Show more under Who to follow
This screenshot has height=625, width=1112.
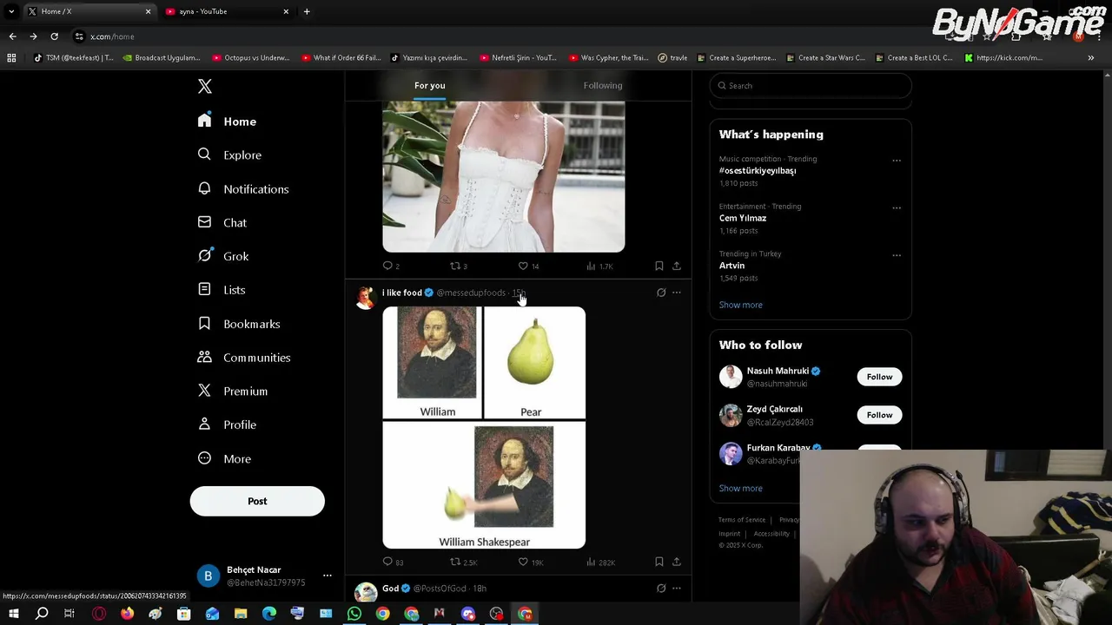point(740,488)
